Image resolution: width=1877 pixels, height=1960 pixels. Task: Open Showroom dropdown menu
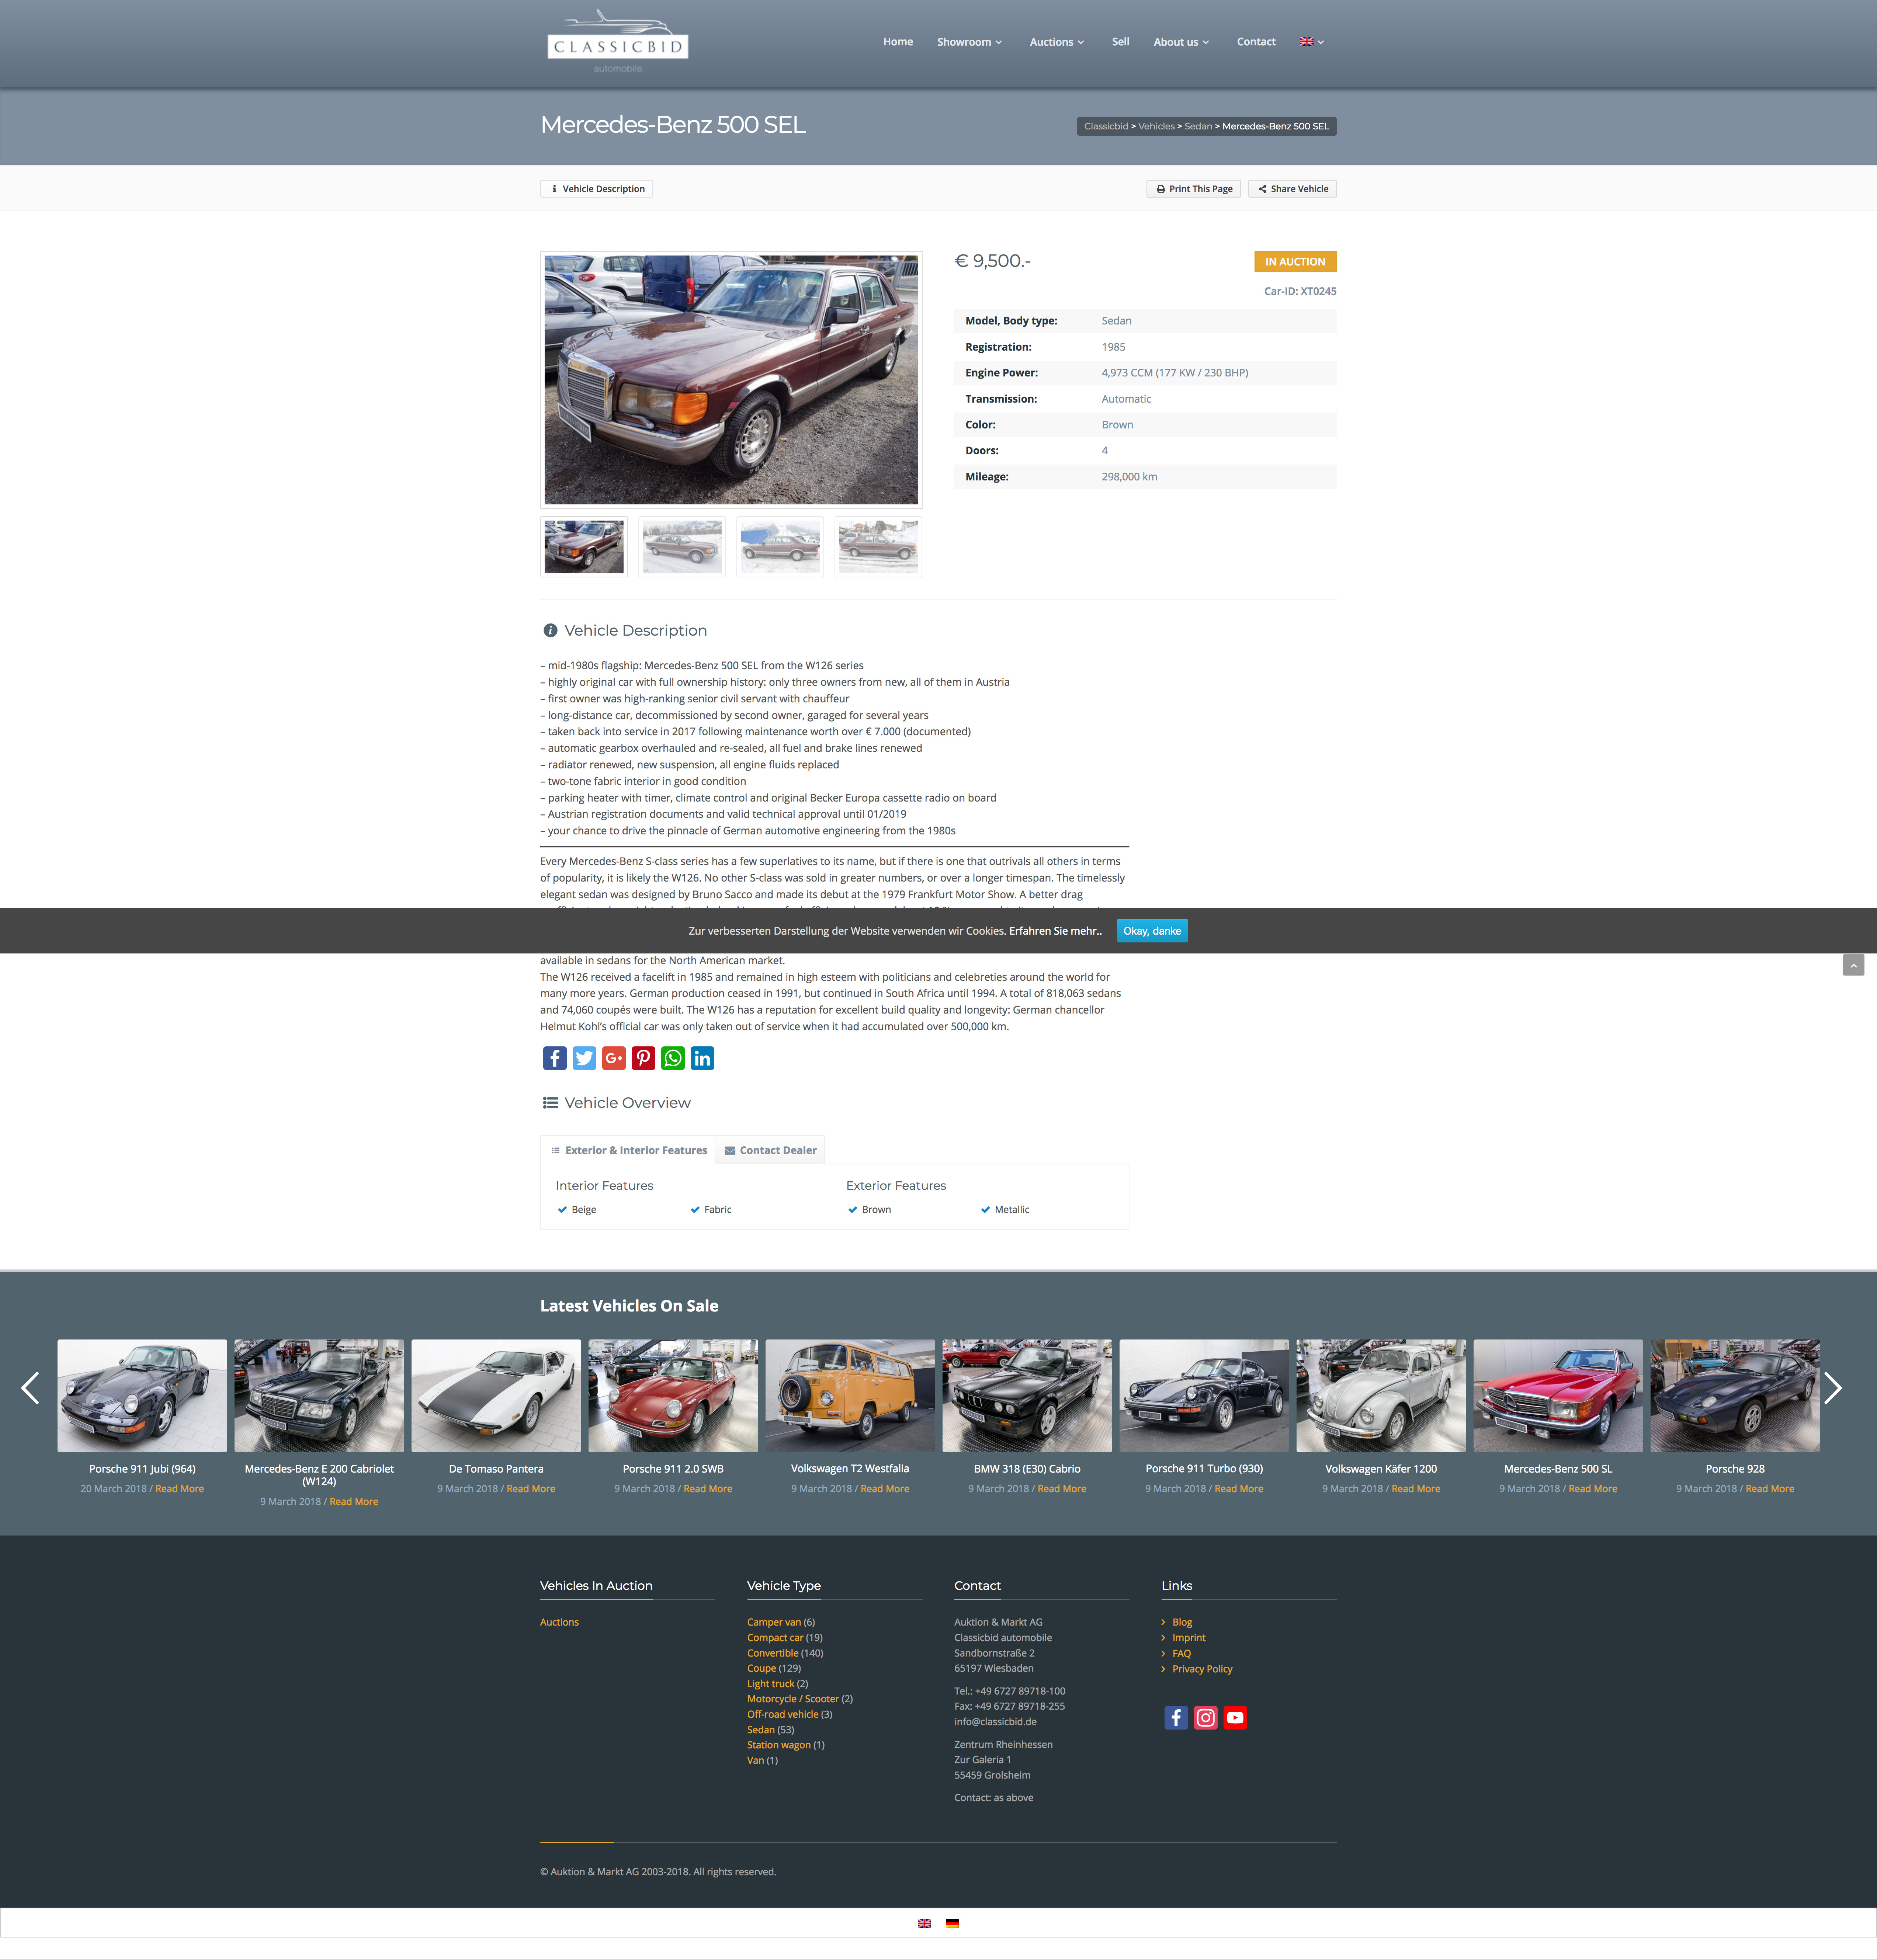[x=969, y=42]
